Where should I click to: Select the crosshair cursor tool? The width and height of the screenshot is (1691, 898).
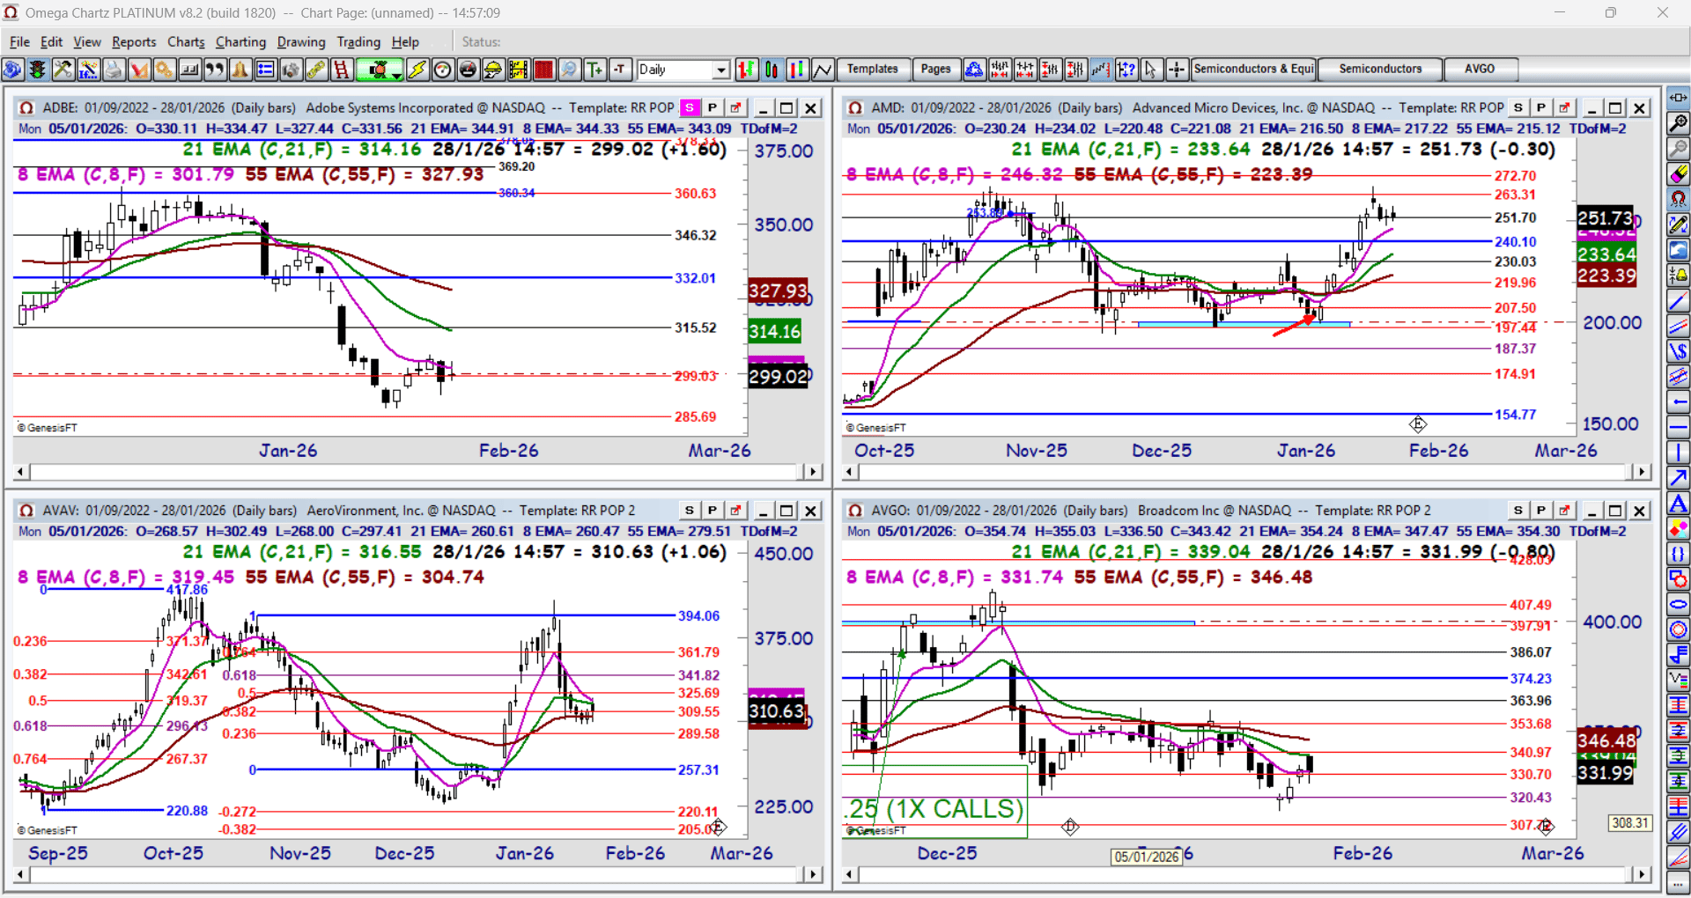pos(1177,70)
